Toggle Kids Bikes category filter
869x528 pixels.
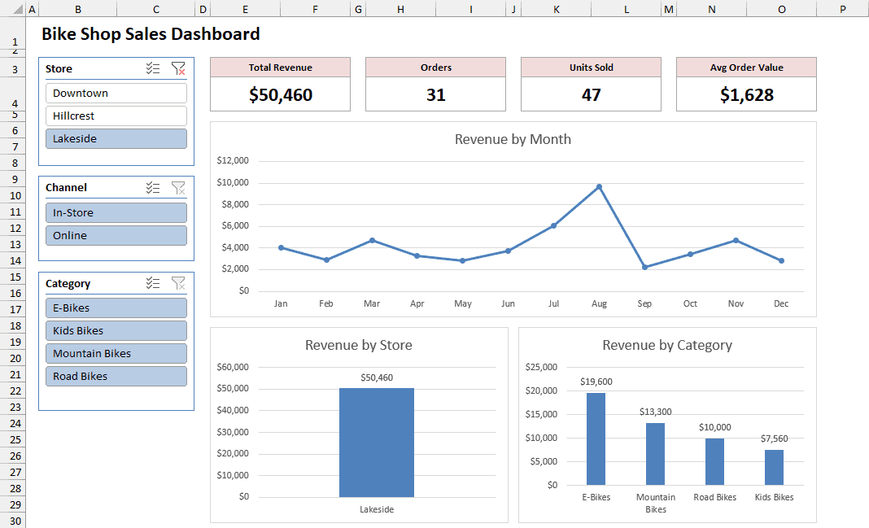pos(116,331)
